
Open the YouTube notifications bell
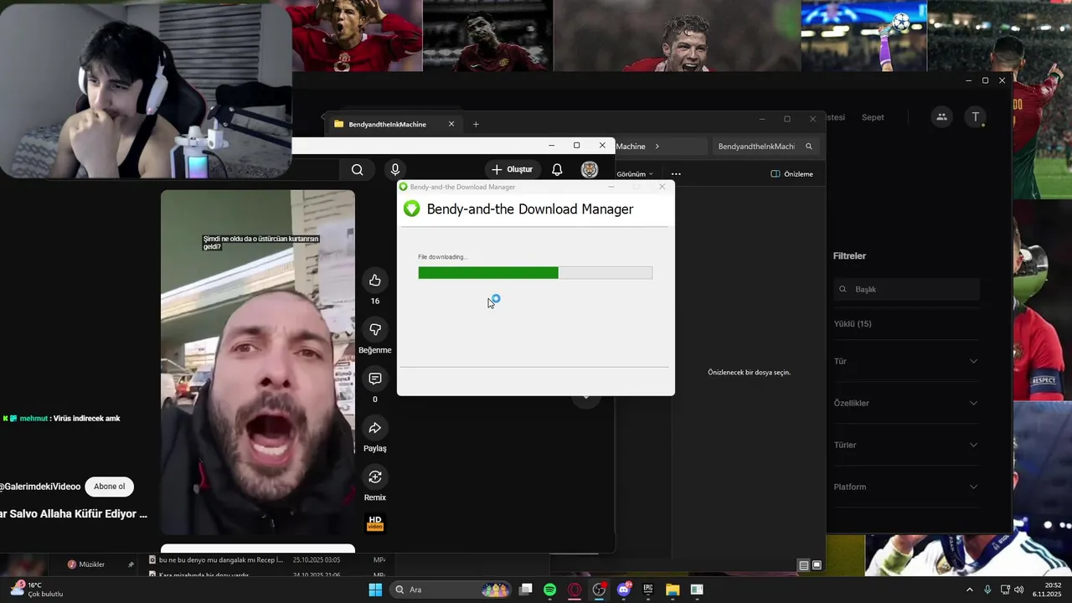(557, 169)
